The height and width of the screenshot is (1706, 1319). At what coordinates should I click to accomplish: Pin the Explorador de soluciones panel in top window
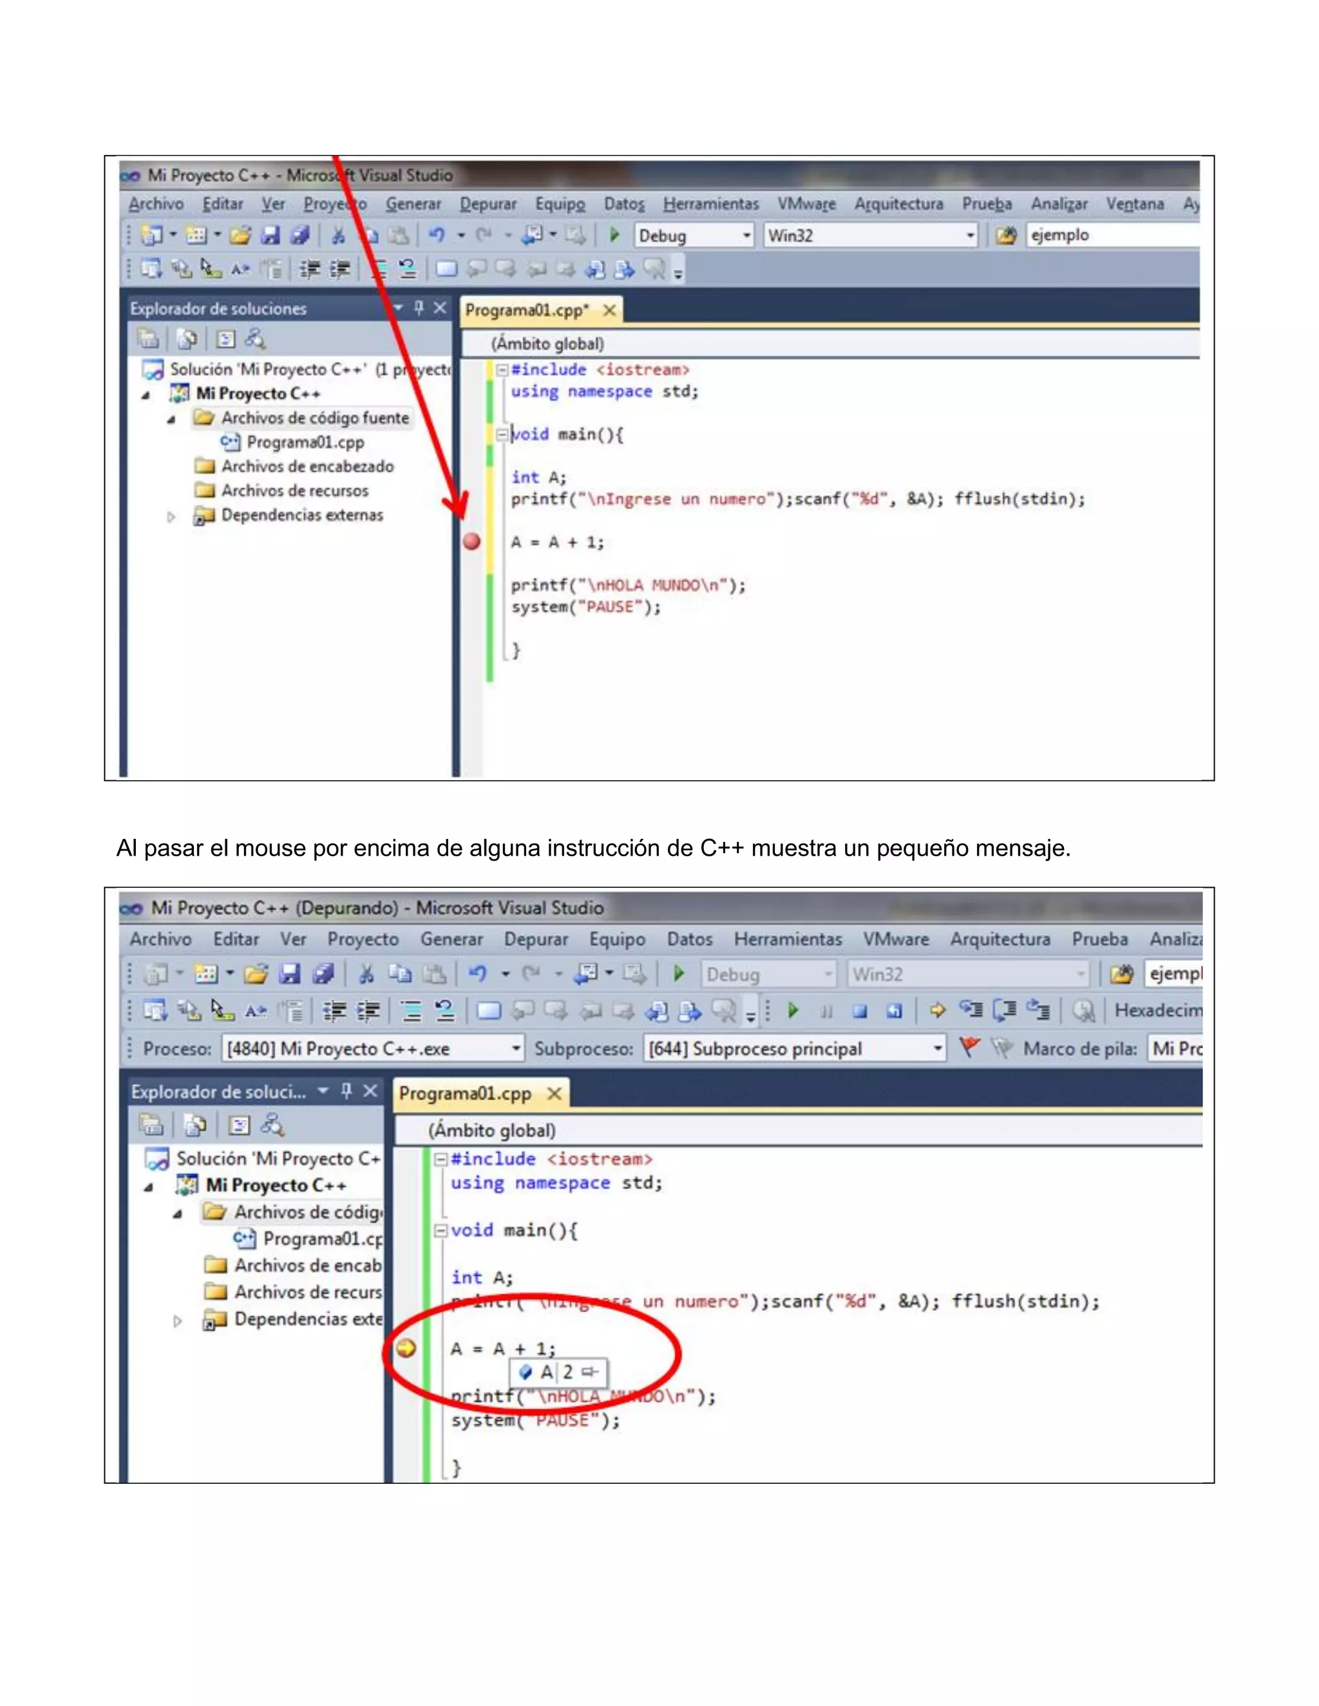[419, 308]
